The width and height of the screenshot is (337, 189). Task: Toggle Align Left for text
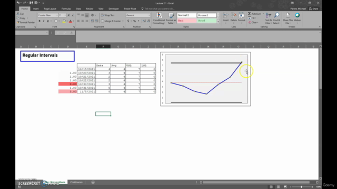point(78,21)
